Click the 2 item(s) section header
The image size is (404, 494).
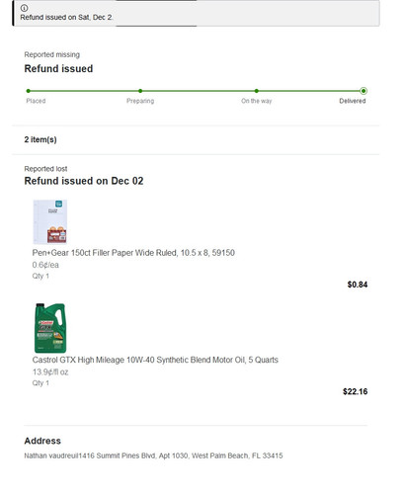tap(40, 139)
